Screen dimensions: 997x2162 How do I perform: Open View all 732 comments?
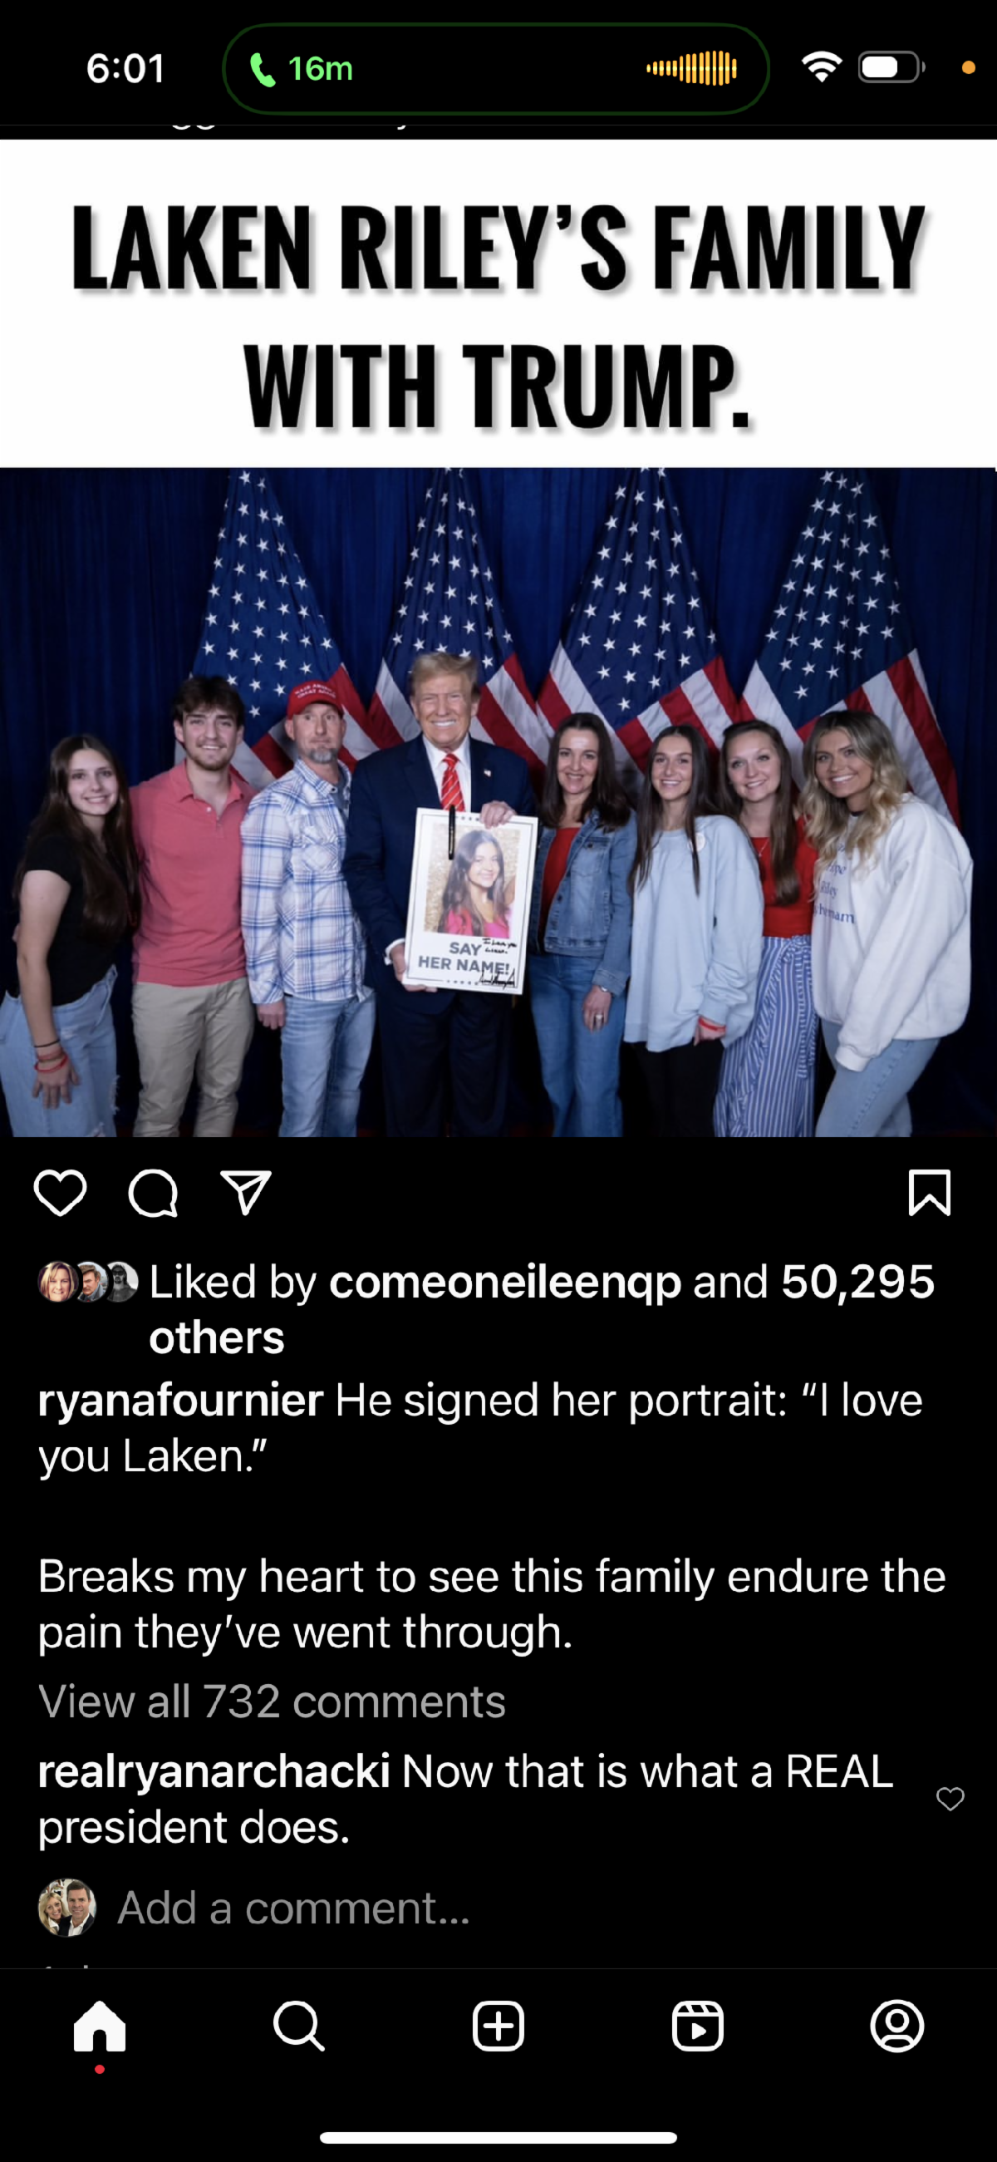(x=272, y=1702)
